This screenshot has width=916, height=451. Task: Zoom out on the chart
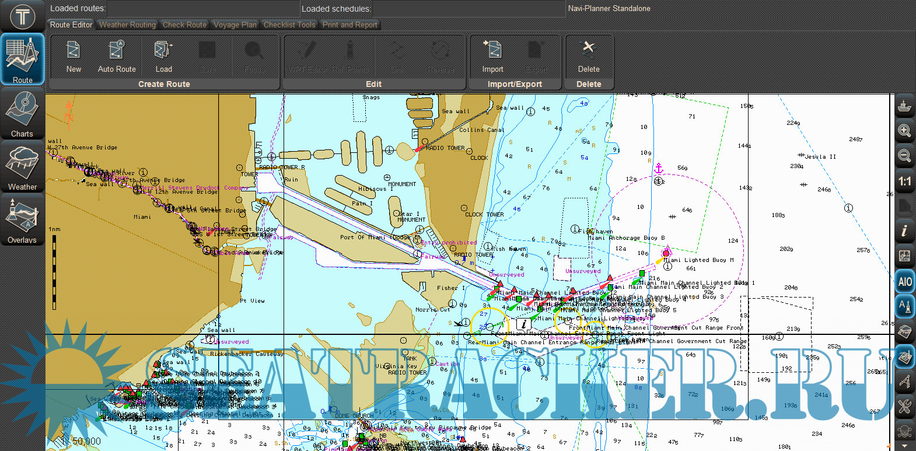[x=904, y=156]
